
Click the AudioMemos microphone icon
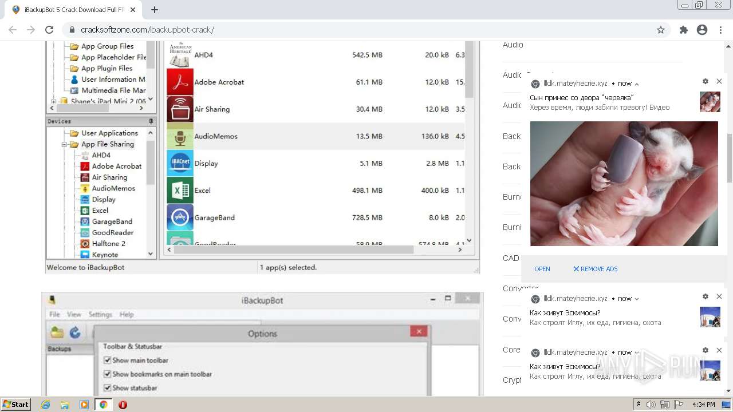pos(180,136)
